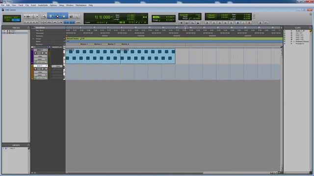
Task: Mute the Inst 1 track
Action: pyautogui.click(x=46, y=69)
